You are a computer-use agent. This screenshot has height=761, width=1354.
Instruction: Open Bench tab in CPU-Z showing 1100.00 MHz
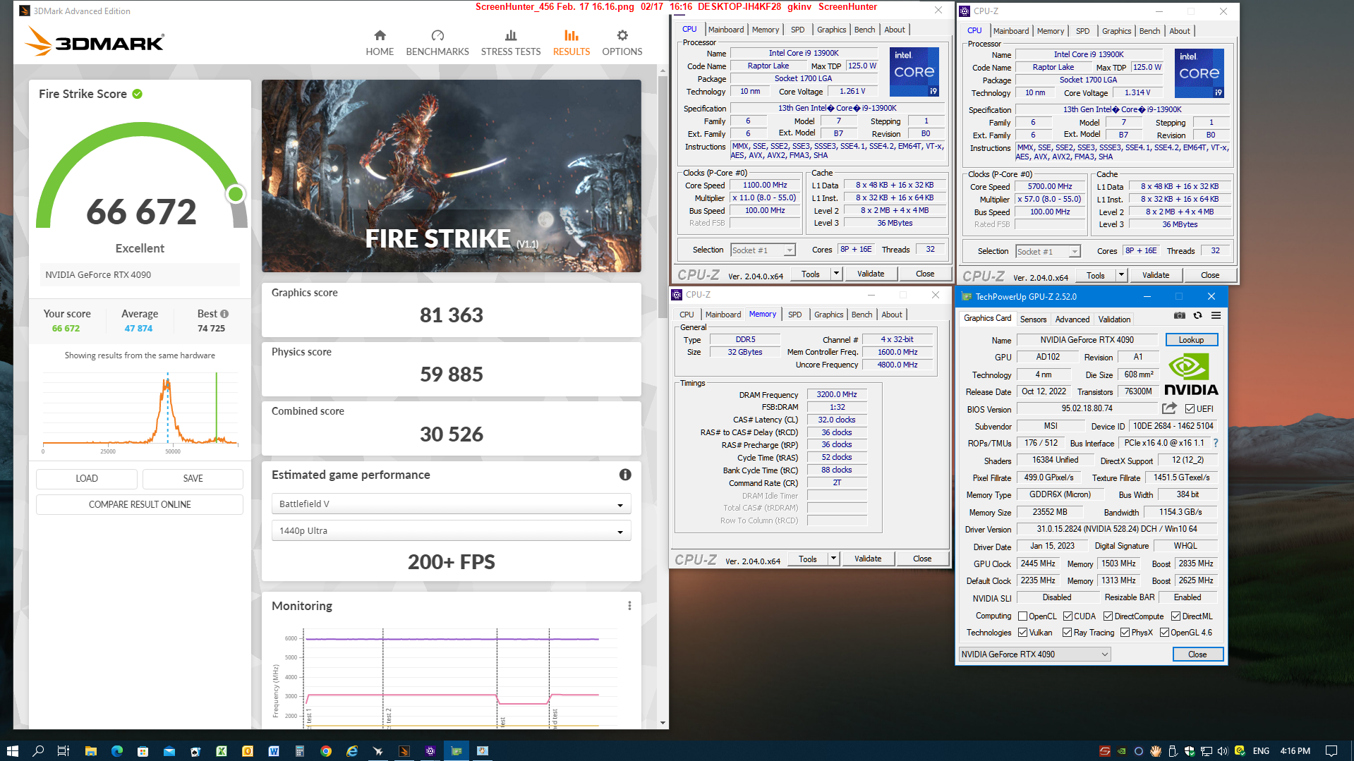click(x=864, y=30)
